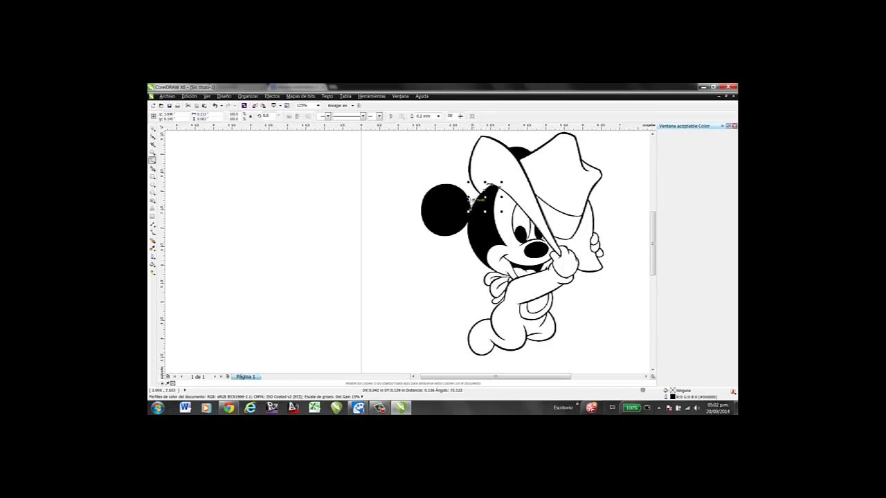Click the Windows Start button
The image size is (886, 498).
coord(158,407)
